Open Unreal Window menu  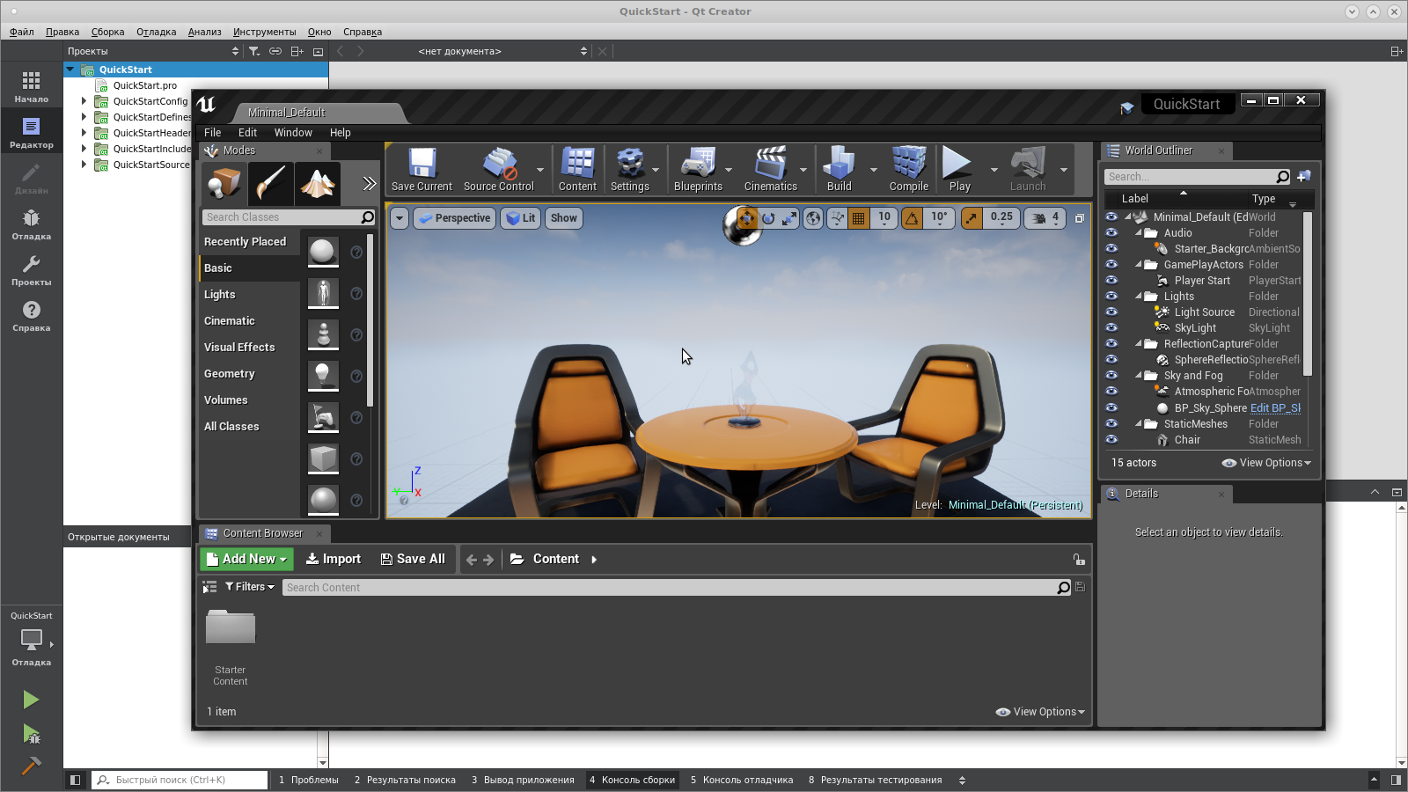pyautogui.click(x=293, y=133)
